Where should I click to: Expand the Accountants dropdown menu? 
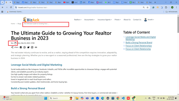89,20
